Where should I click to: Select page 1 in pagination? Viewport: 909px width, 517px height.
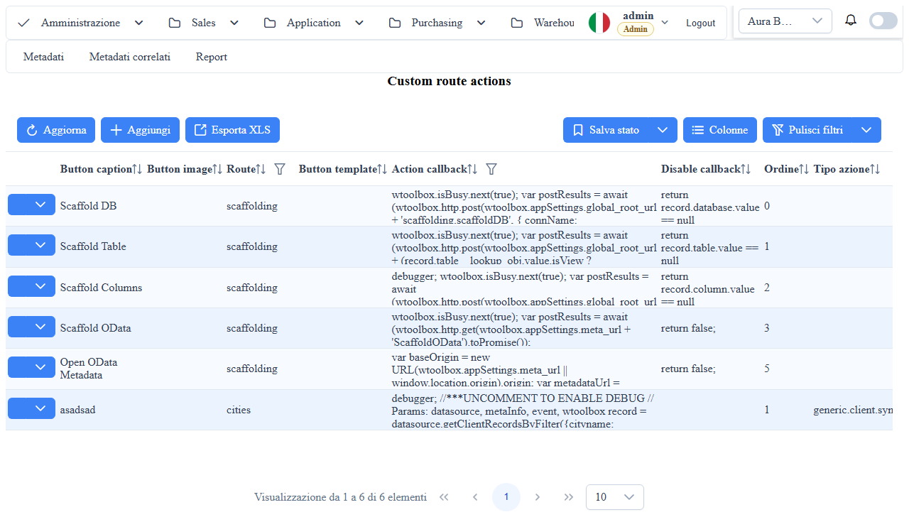point(506,497)
